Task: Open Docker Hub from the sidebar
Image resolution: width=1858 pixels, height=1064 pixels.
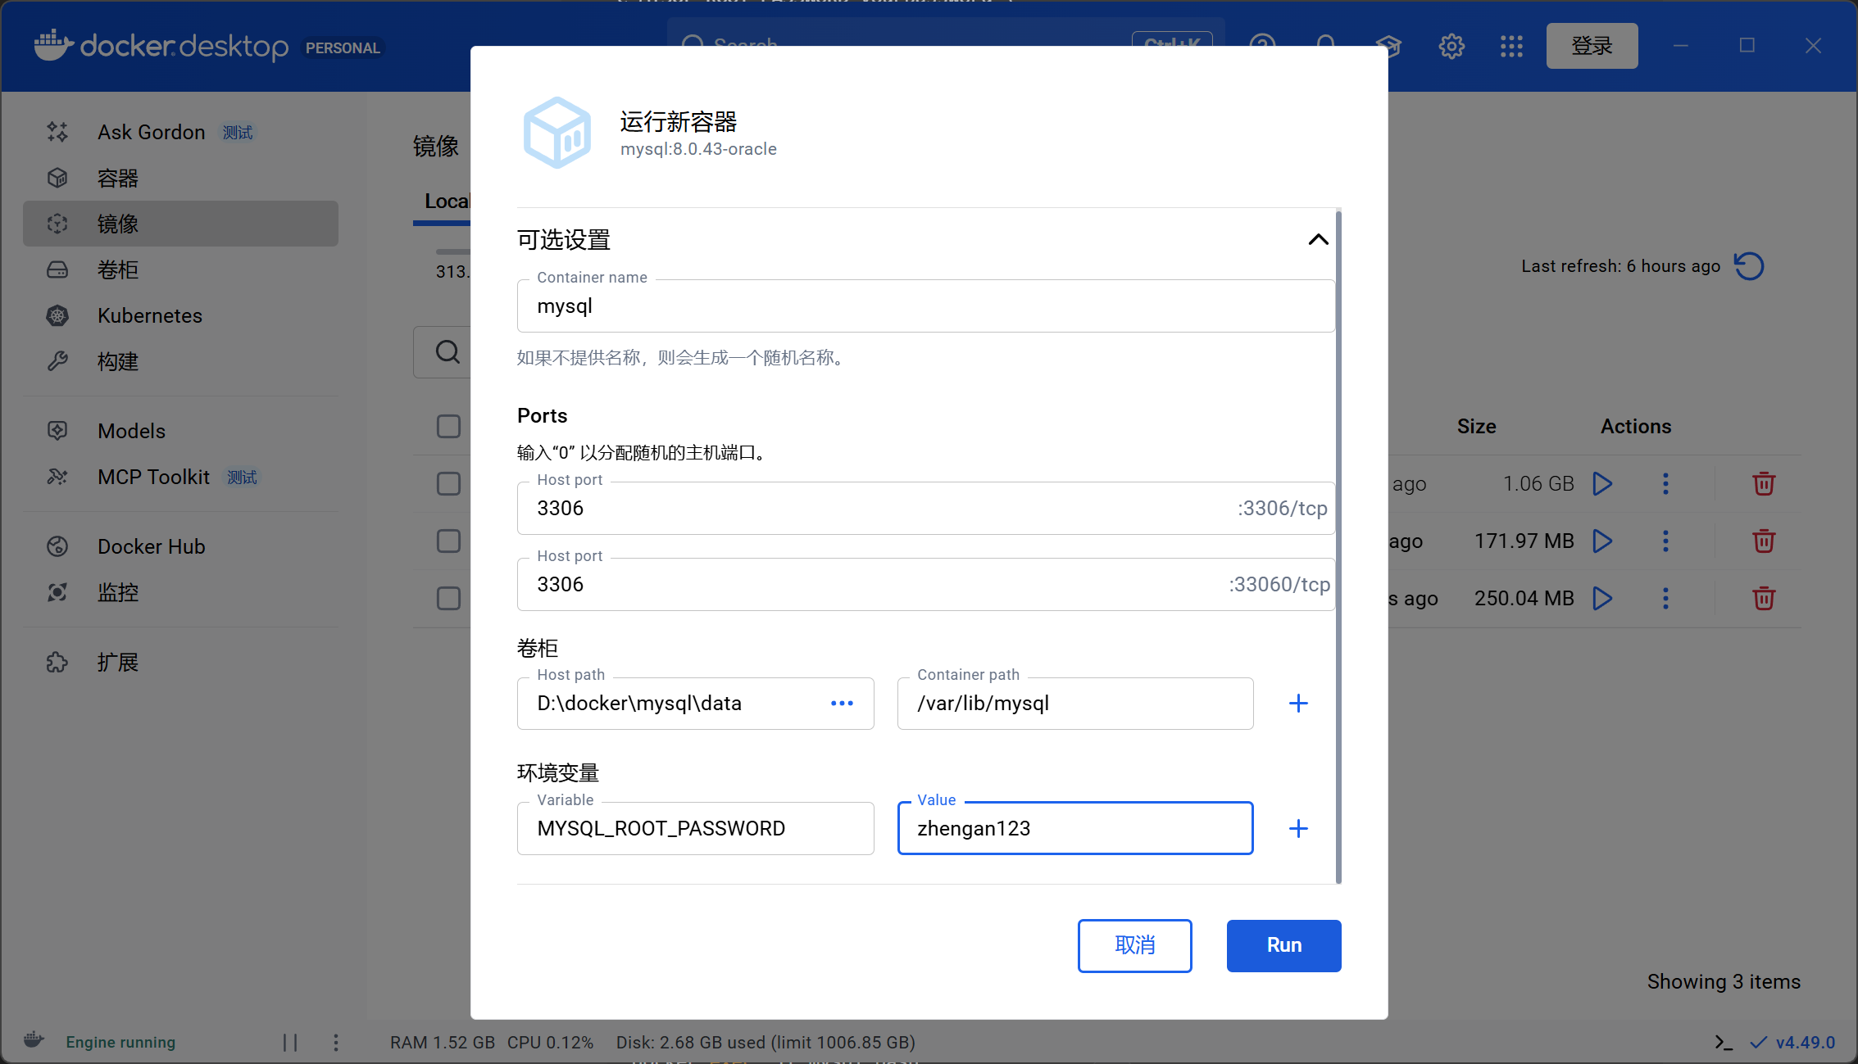Action: pos(152,546)
